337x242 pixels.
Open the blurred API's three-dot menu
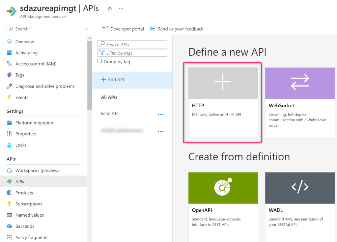click(x=160, y=131)
